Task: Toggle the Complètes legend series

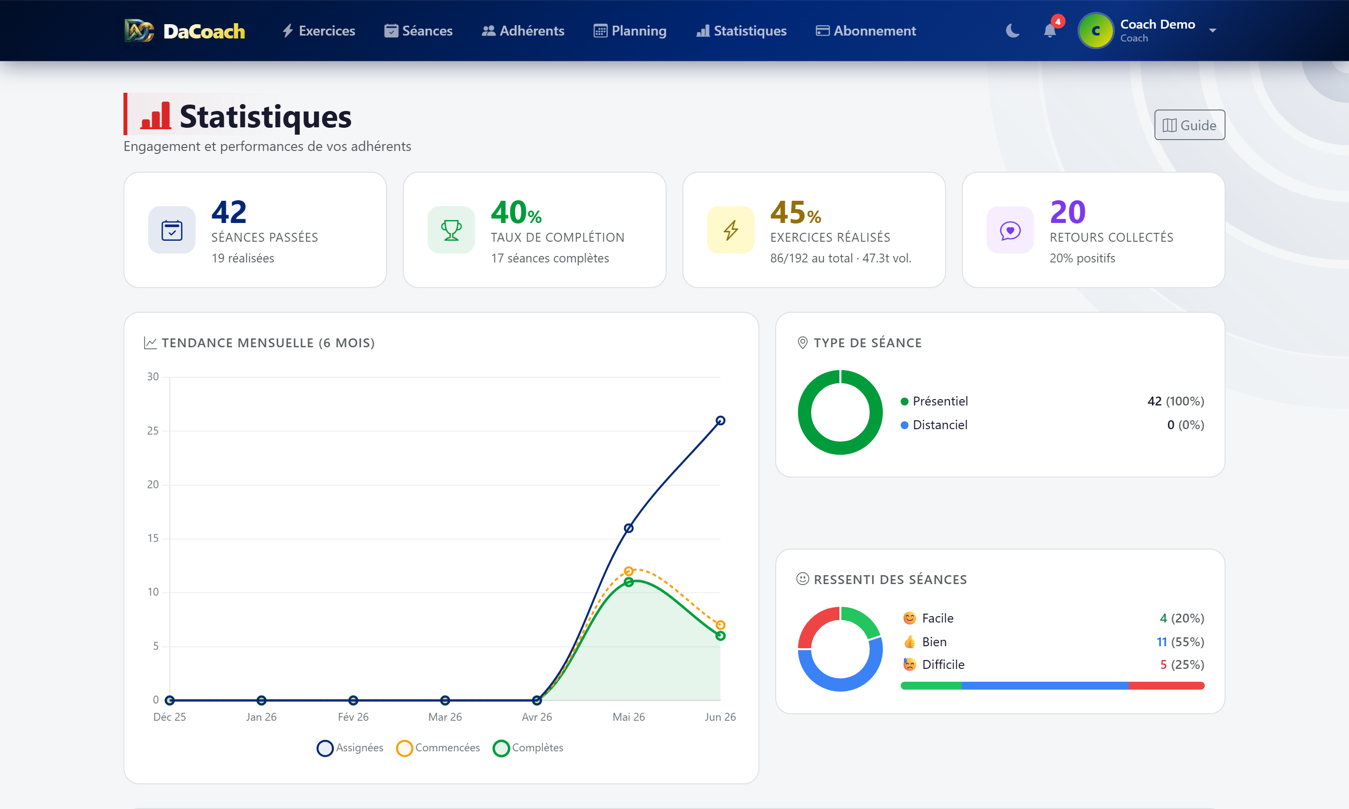Action: (x=528, y=748)
